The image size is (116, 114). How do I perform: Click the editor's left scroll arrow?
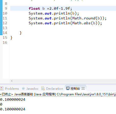(x=12, y=81)
